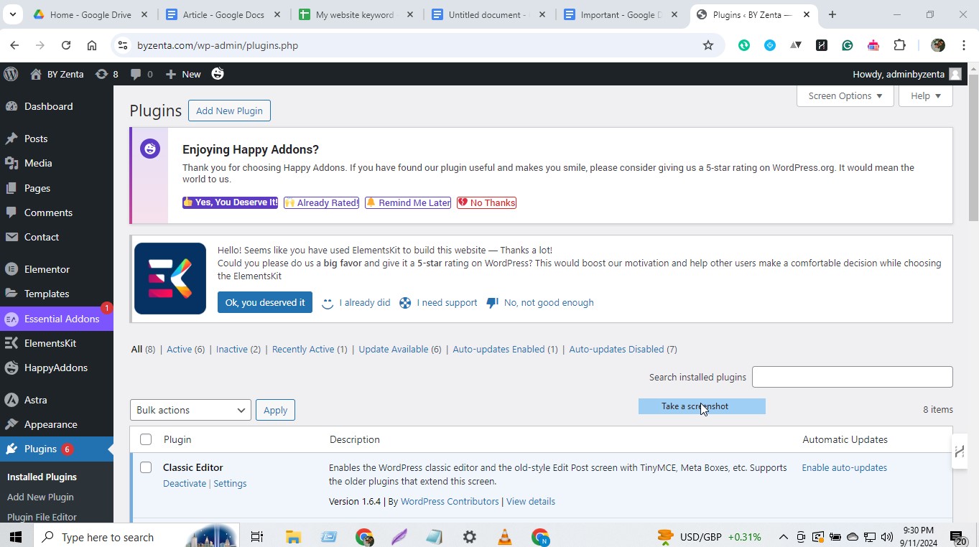Switch to Home - Google Drive tab
Image resolution: width=979 pixels, height=547 pixels.
pos(90,14)
